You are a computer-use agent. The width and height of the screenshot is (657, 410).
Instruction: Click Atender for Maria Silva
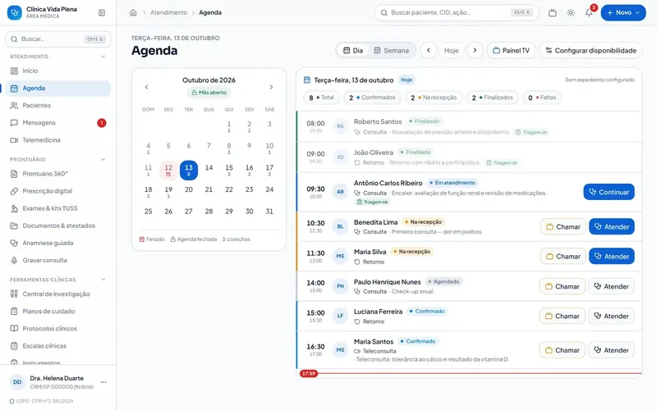(x=612, y=257)
